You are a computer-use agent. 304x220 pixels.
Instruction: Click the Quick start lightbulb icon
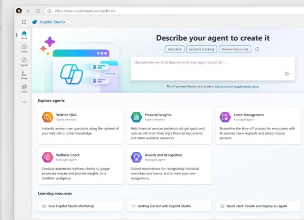click(x=222, y=206)
